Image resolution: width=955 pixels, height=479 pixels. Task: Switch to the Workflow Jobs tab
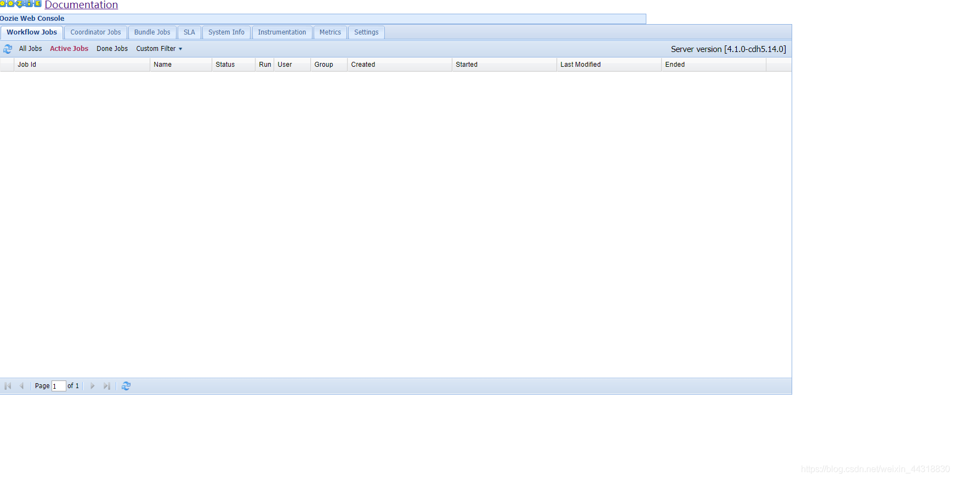(x=32, y=32)
